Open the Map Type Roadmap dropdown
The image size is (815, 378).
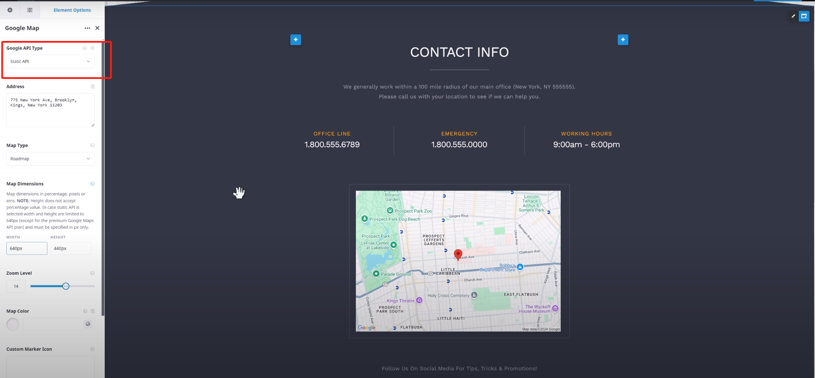pos(50,159)
